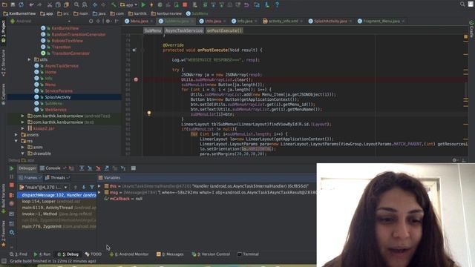Click the project panel gear settings icon

(x=108, y=22)
